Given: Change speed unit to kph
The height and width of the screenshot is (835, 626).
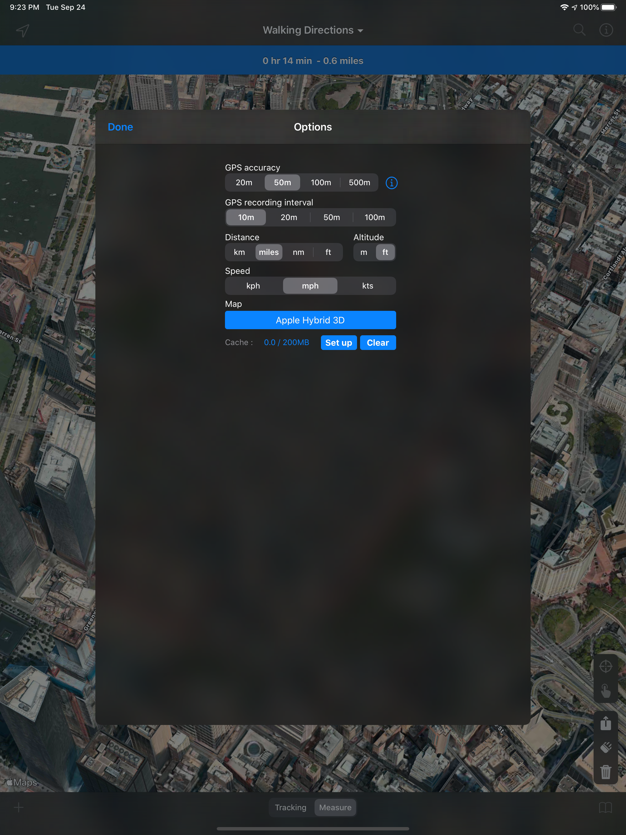Looking at the screenshot, I should click(x=253, y=286).
